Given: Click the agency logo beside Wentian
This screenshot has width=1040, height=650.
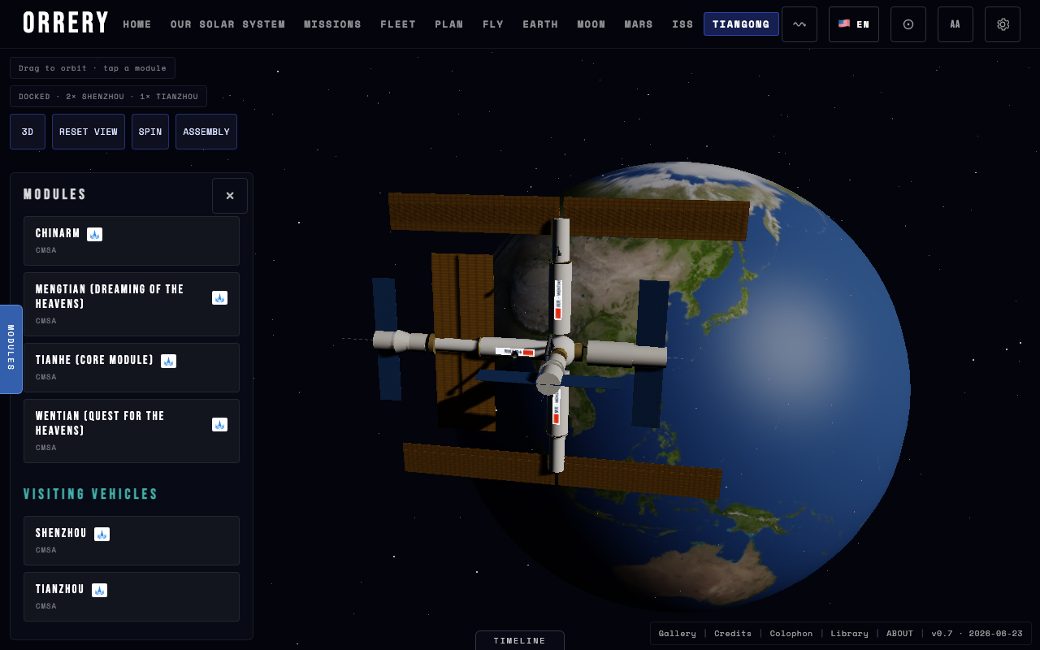Looking at the screenshot, I should tap(219, 424).
